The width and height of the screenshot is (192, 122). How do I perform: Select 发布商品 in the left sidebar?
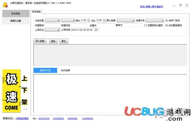click(16, 13)
